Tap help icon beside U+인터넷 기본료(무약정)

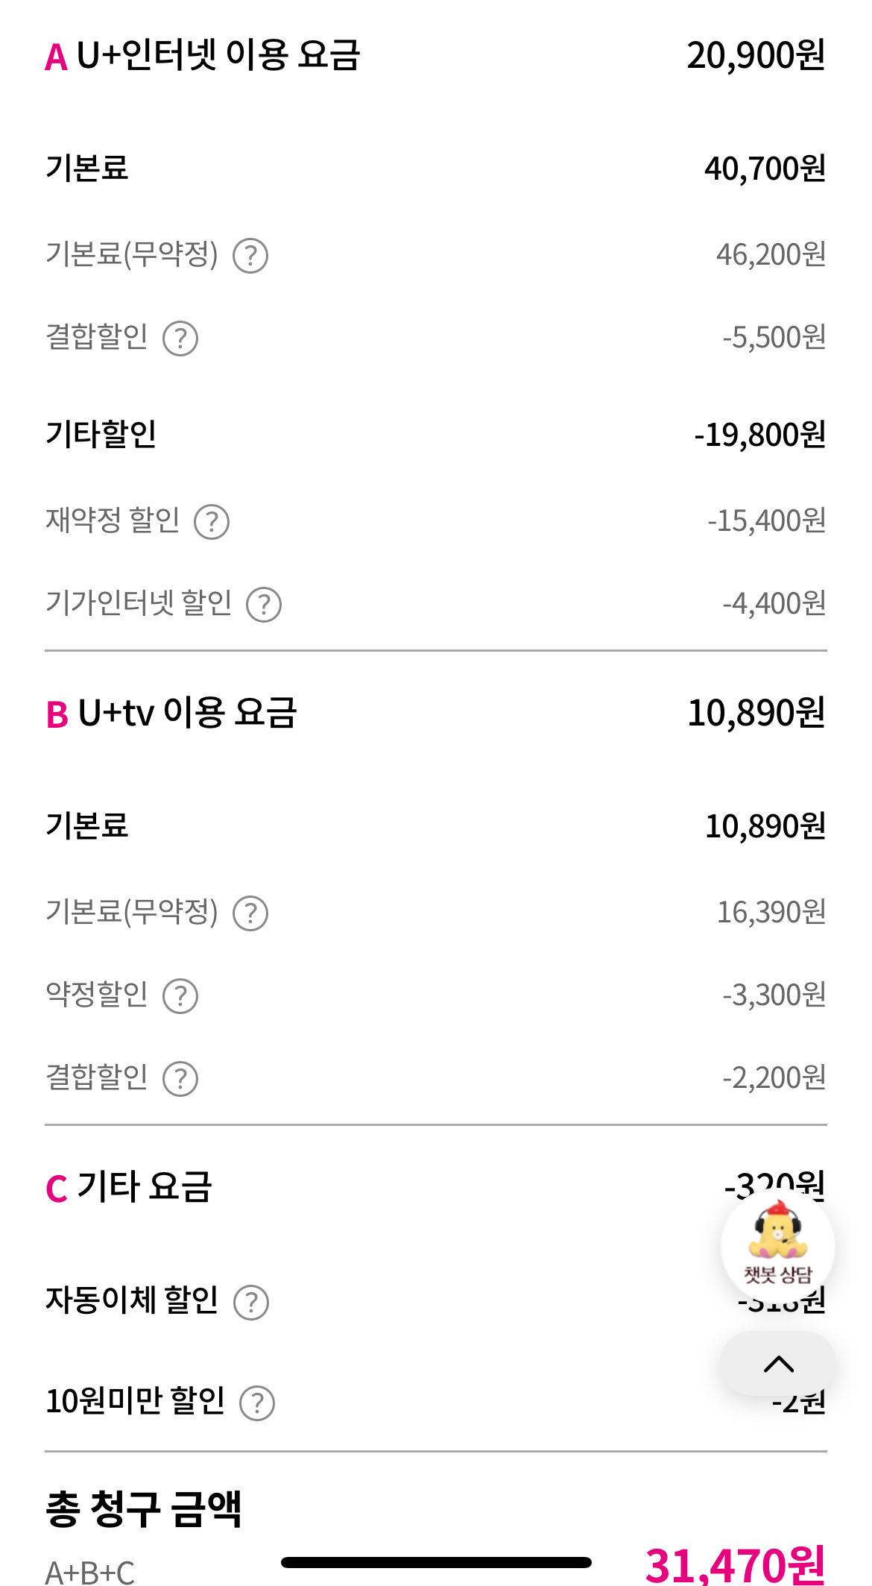click(250, 256)
